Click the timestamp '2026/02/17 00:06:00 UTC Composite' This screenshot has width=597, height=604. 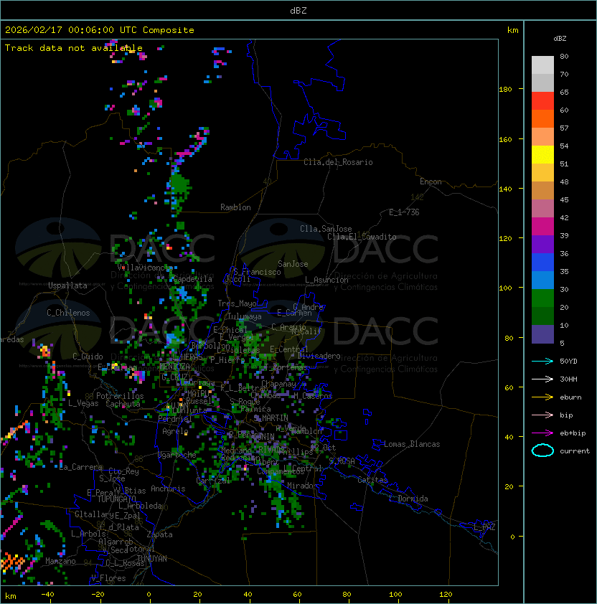tap(100, 30)
